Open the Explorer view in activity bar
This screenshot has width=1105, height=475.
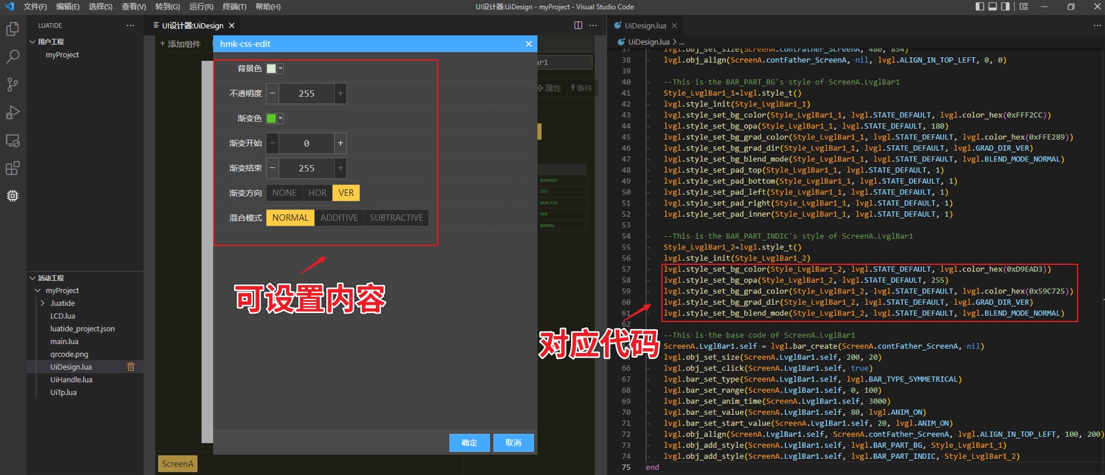coord(13,29)
